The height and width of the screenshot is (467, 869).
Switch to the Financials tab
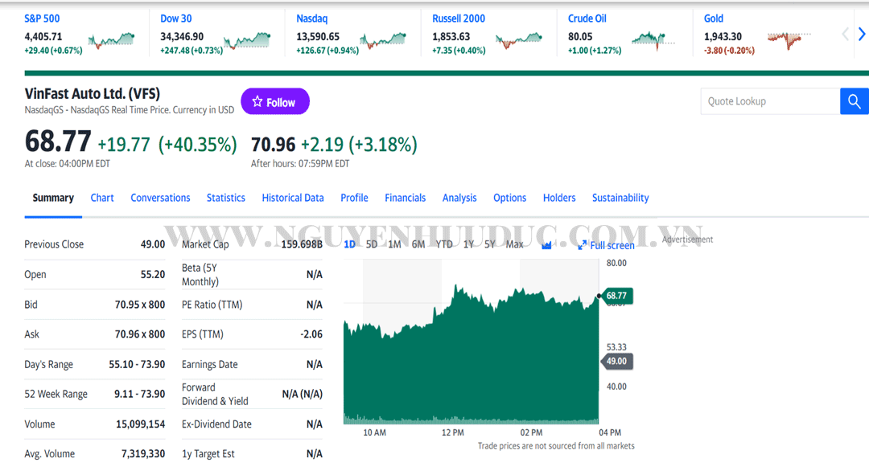click(x=405, y=198)
